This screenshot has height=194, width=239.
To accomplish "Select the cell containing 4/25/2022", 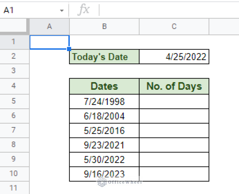I will point(174,57).
